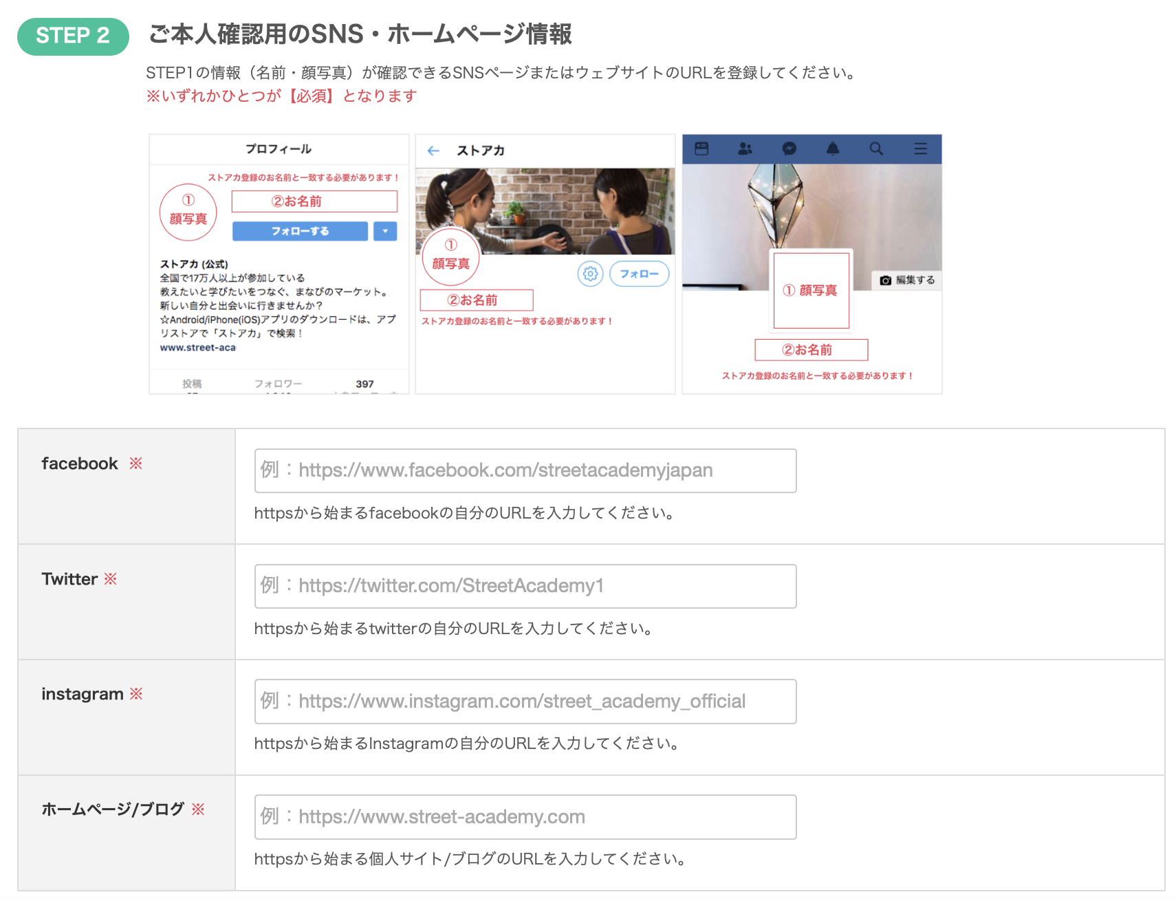Click the notification bell in Facebook example
This screenshot has width=1176, height=901.
coord(833,149)
